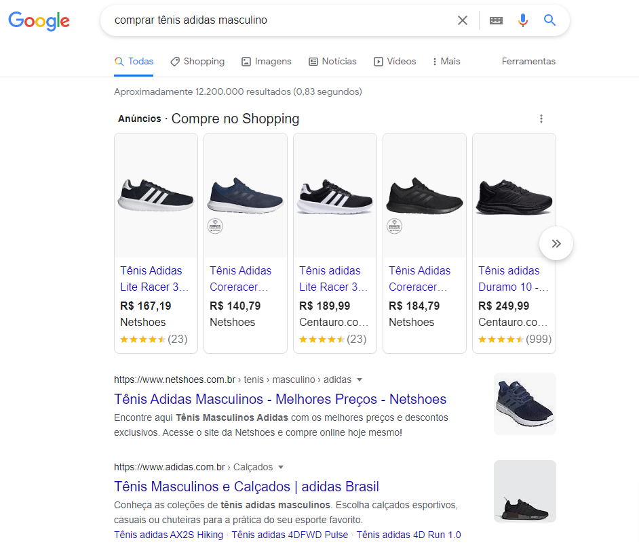Open Tênis adidas 4D Run 1.0 sitelink
The image size is (639, 555).
[x=409, y=535]
